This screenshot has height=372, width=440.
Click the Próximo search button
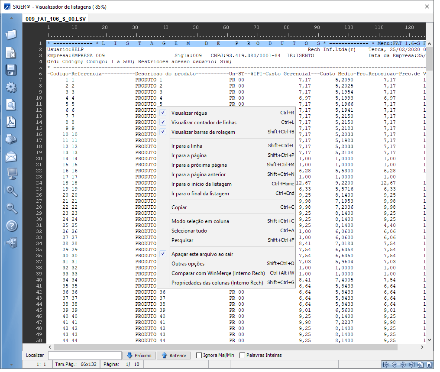[x=139, y=356]
